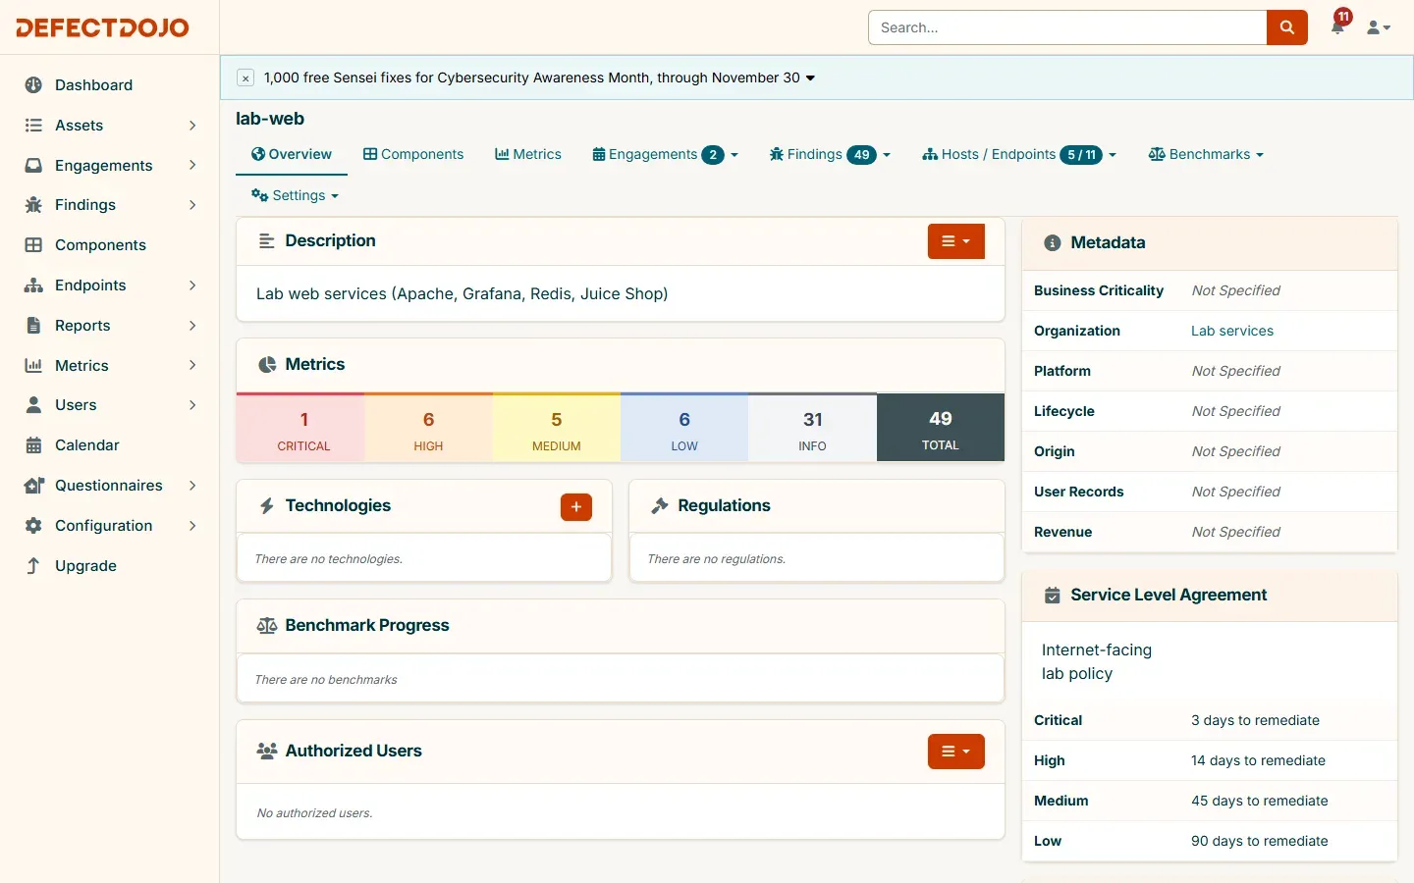Open the Description panel hamburger dropdown

[x=955, y=241]
